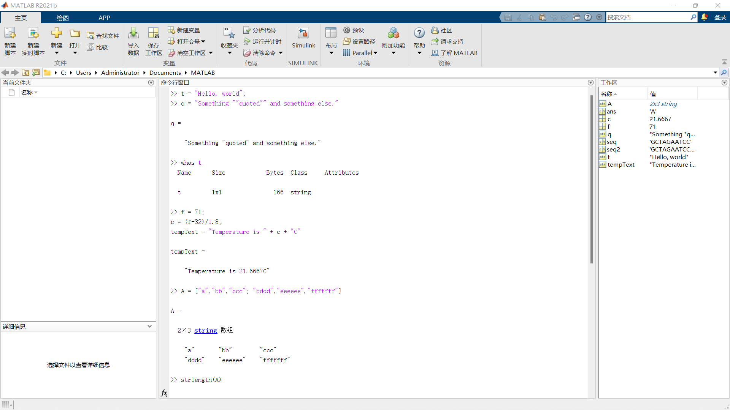Open Current Folder panel actions menu

(x=151, y=82)
